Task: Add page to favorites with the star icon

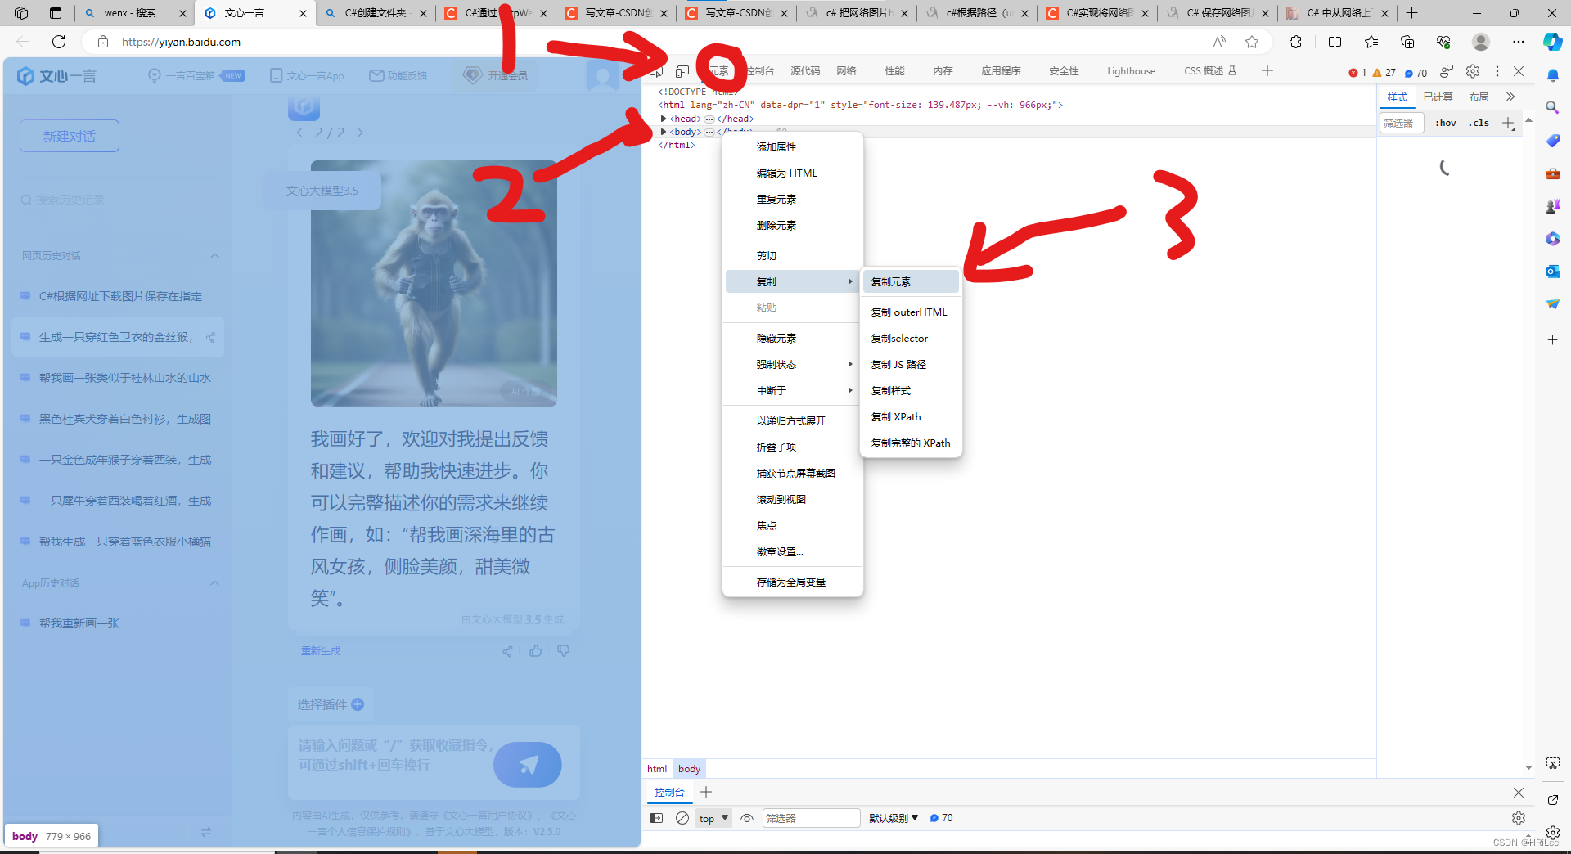Action: (x=1252, y=42)
